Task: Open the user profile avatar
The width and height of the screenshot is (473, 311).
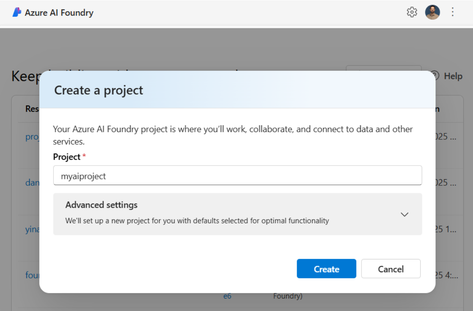Action: pyautogui.click(x=432, y=13)
